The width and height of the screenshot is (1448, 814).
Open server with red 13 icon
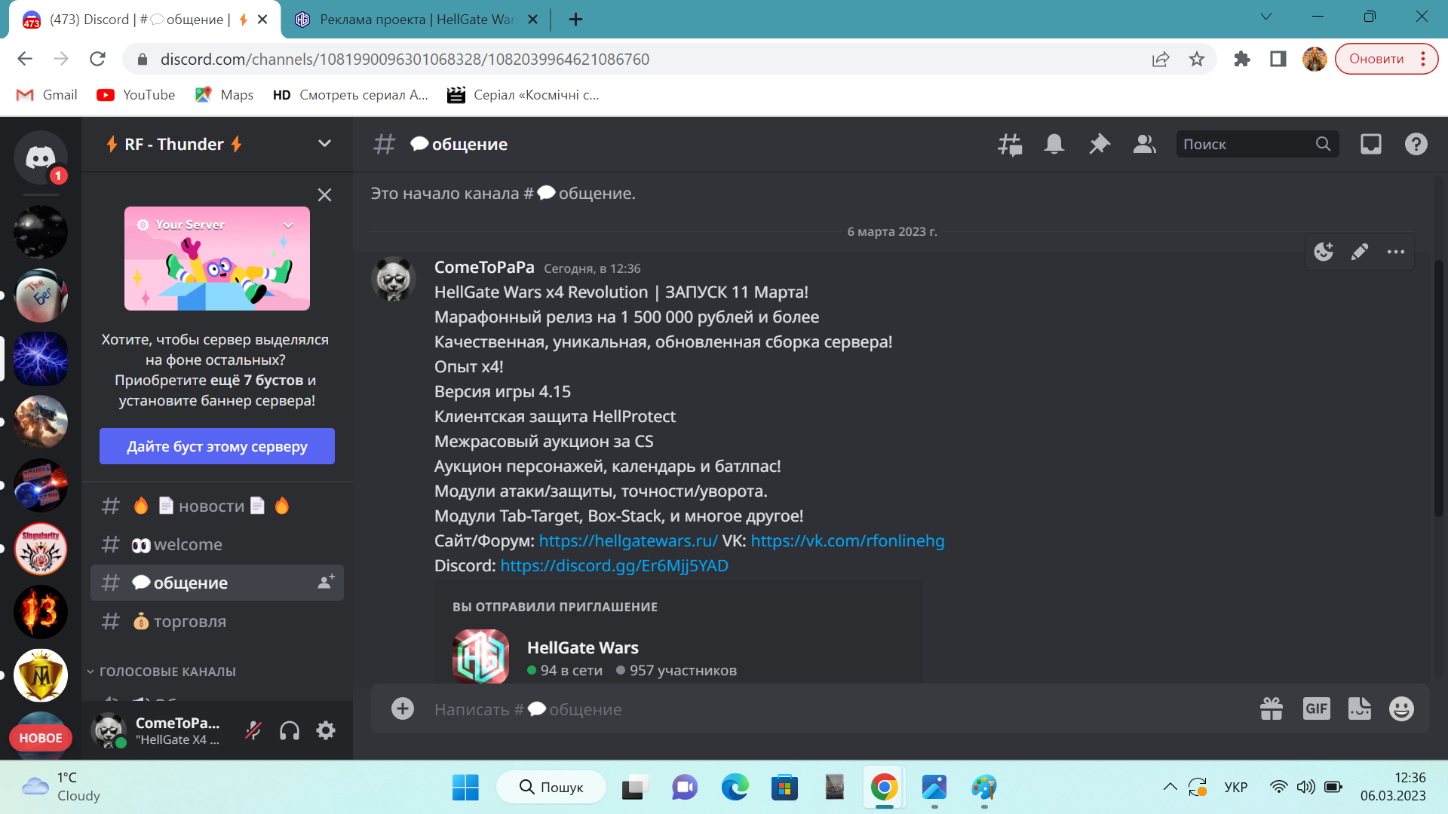(41, 612)
